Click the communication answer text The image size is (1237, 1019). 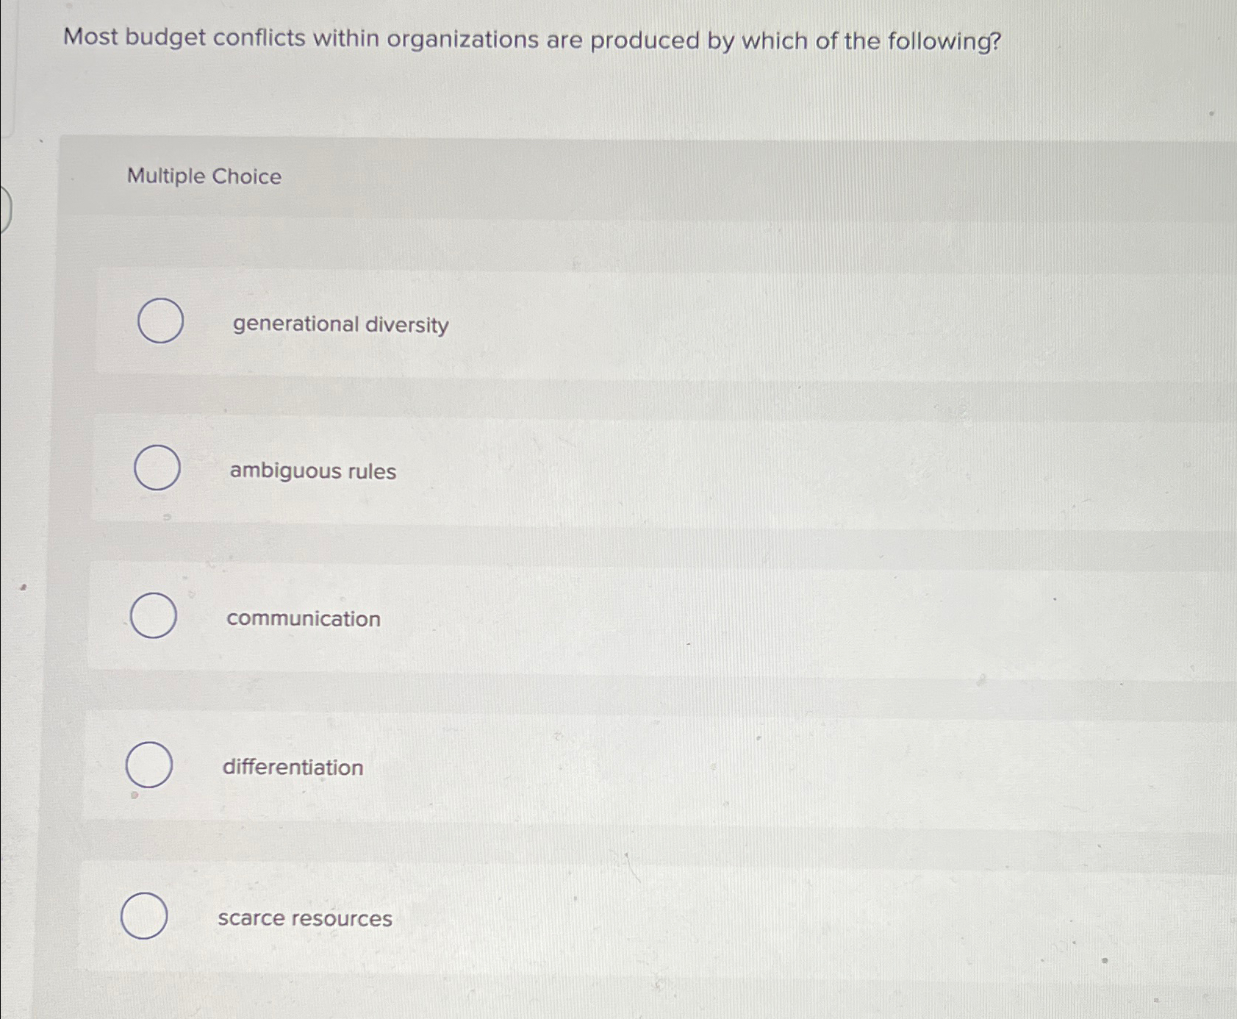point(304,619)
